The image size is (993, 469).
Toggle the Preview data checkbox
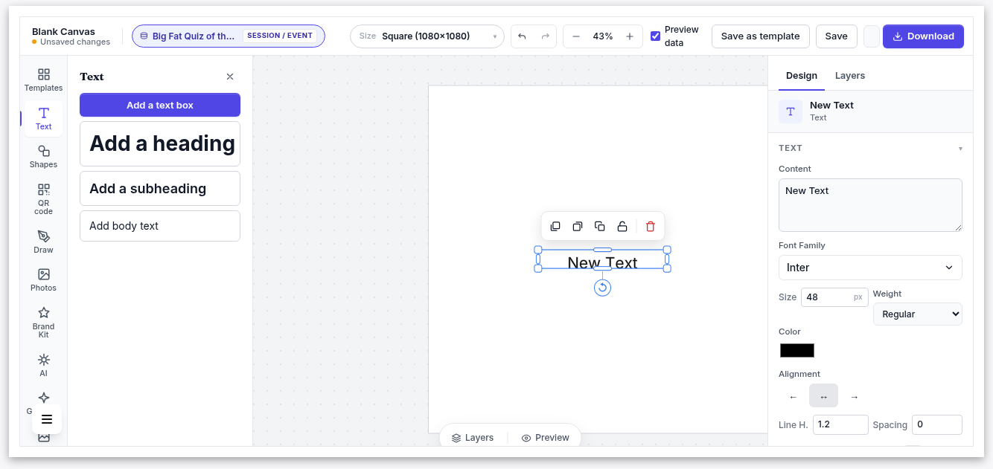(655, 36)
